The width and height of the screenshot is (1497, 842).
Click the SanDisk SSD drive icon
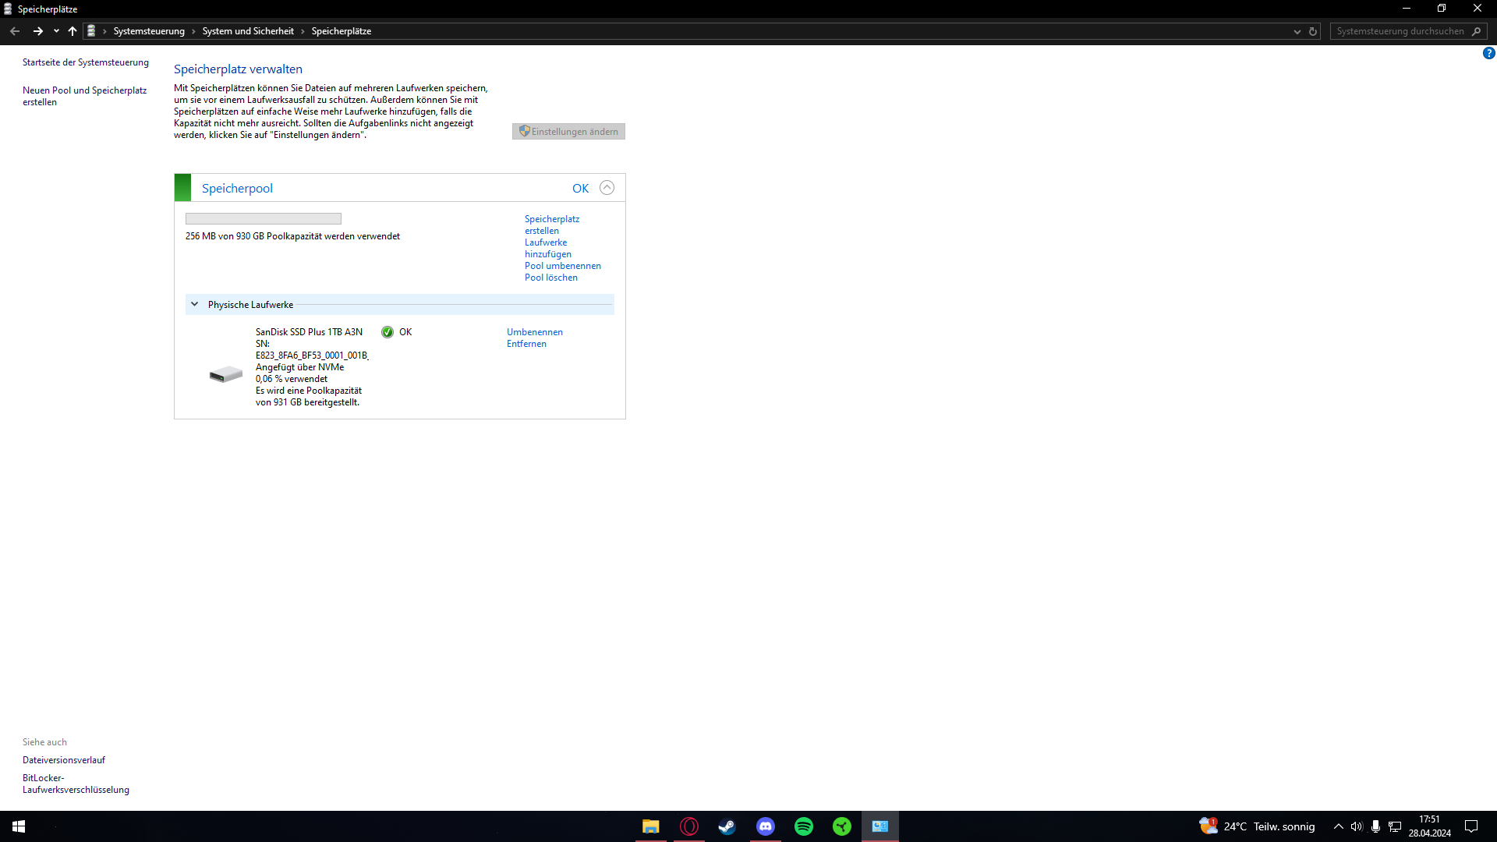point(226,375)
